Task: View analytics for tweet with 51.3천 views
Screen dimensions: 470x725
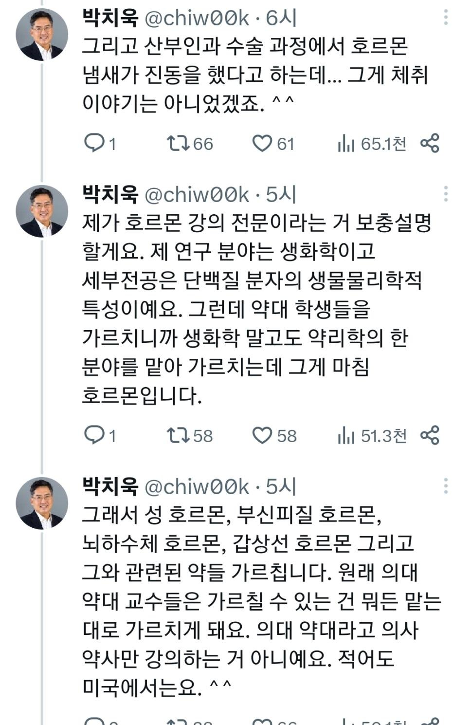Action: tap(346, 435)
